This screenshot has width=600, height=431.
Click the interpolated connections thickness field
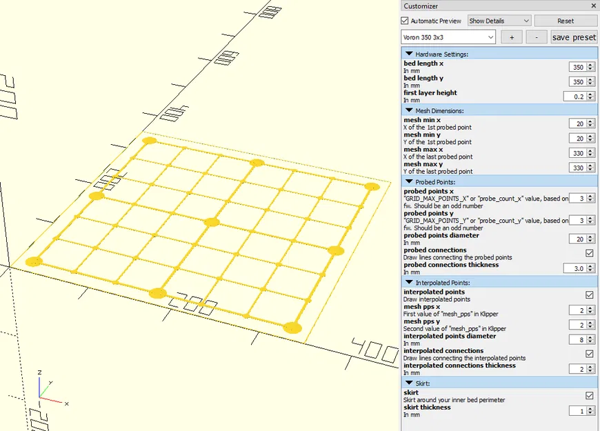point(578,369)
